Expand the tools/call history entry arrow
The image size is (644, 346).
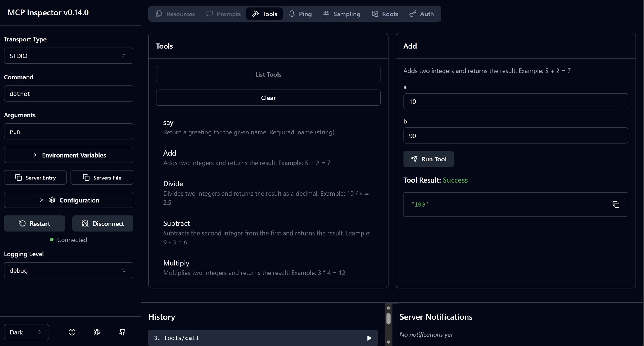(x=369, y=338)
